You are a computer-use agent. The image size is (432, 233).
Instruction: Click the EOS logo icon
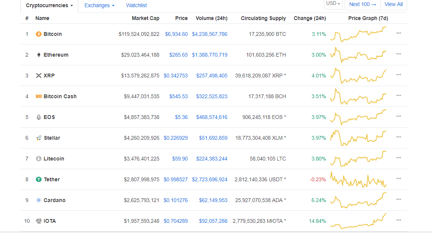(x=39, y=117)
